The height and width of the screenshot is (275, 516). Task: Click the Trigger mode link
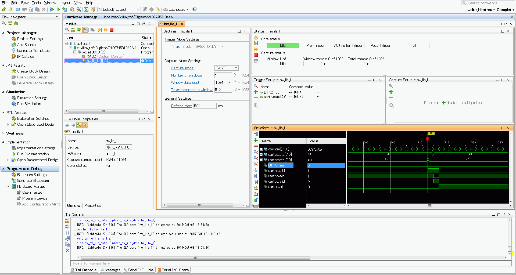182,47
